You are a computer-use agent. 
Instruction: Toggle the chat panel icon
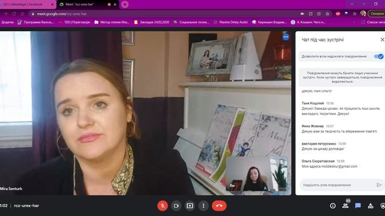[358, 206]
